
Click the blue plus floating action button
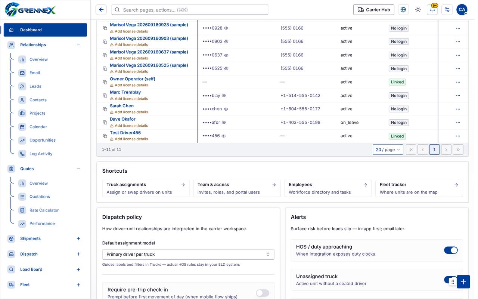(463, 282)
